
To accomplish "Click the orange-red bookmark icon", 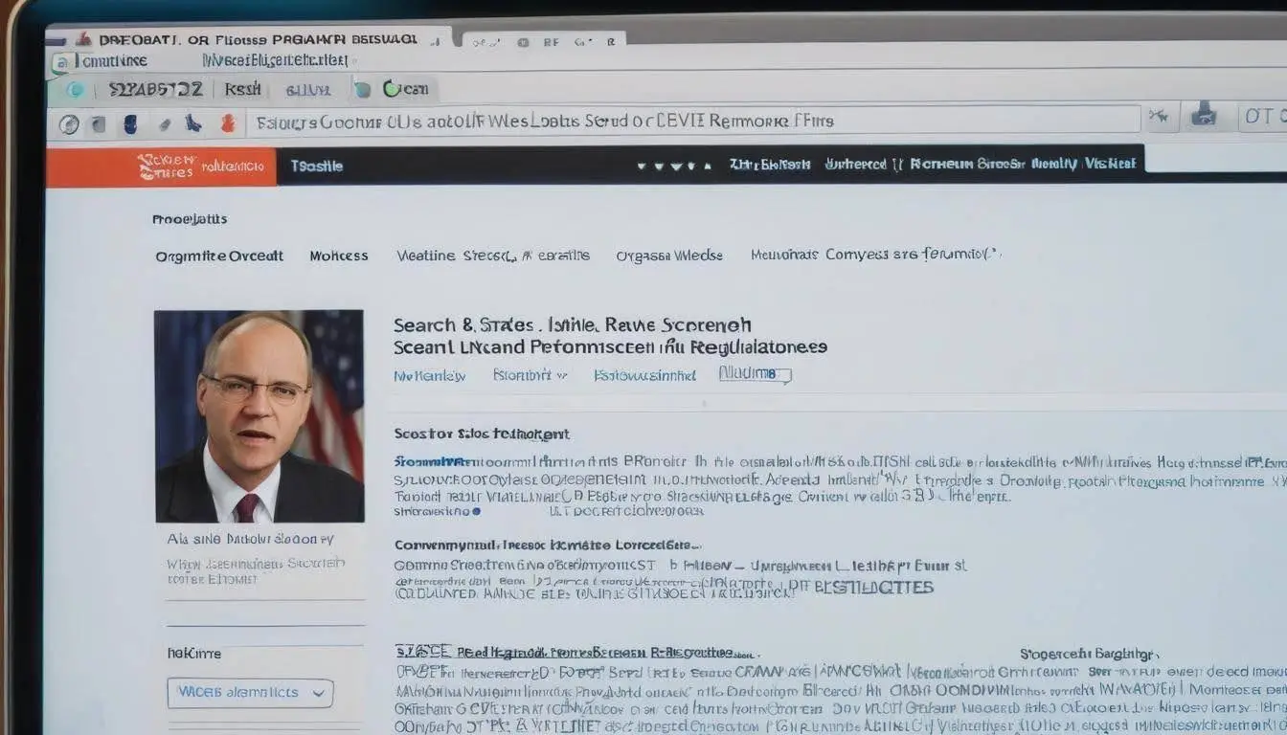I will tap(228, 123).
